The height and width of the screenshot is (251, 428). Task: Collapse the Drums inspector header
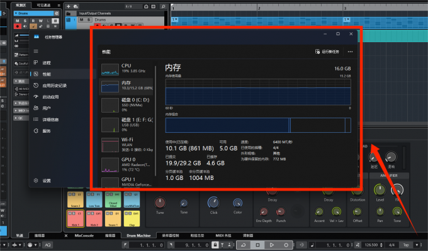click(16, 13)
